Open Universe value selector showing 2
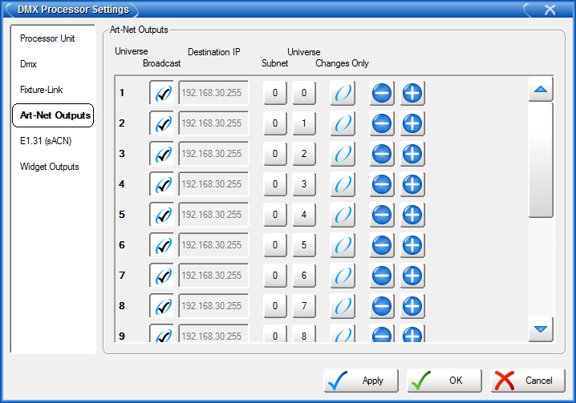Screen dimensions: 576x403 click(x=303, y=154)
